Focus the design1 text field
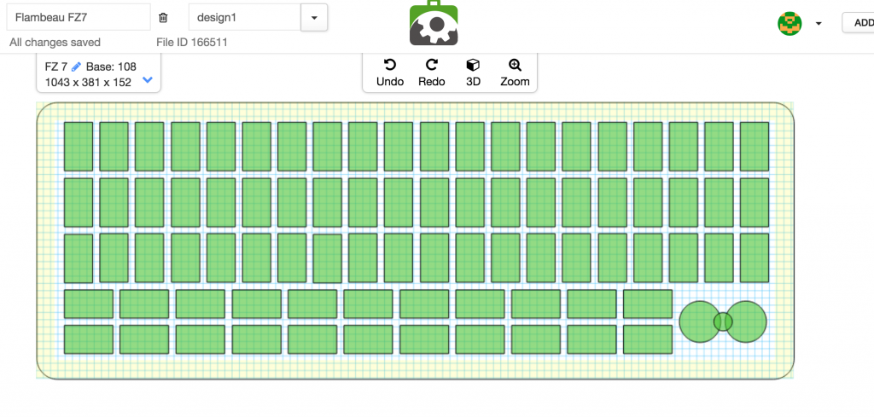 pyautogui.click(x=245, y=17)
